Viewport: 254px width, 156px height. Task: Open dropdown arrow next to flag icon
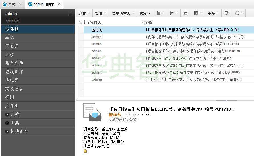177,13
